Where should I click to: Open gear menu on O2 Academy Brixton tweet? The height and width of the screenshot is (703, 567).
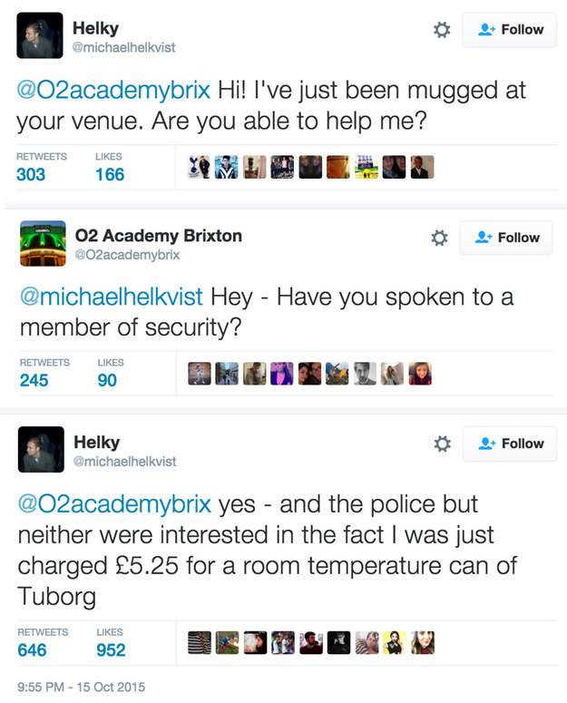coord(439,238)
